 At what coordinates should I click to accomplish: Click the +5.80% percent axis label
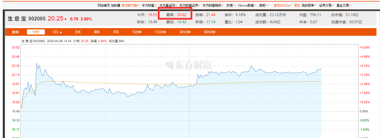coord(365,48)
